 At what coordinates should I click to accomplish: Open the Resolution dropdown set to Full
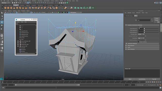[141, 38]
